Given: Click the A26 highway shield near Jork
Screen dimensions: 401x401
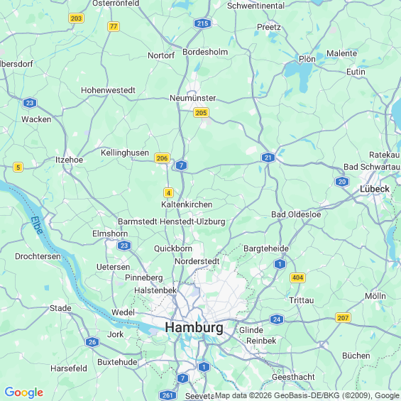Looking at the screenshot, I should coord(92,342).
